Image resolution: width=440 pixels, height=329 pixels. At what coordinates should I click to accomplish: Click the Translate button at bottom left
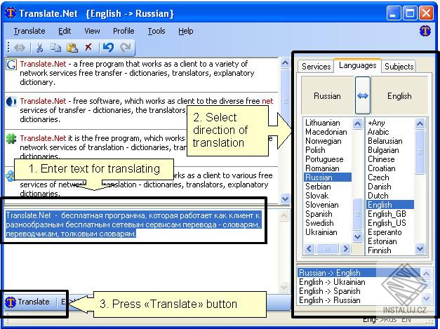point(27,302)
